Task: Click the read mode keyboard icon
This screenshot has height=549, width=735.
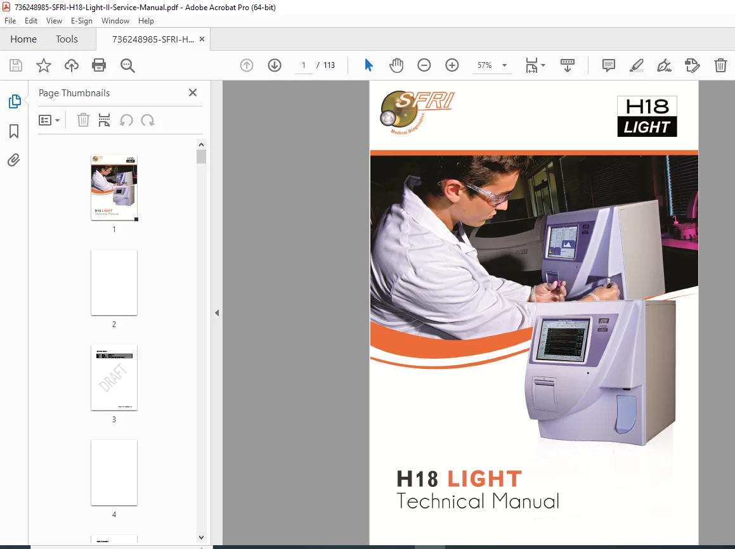Action: point(568,65)
